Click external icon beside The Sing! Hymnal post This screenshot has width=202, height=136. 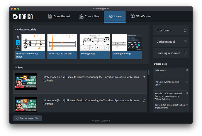187,82
